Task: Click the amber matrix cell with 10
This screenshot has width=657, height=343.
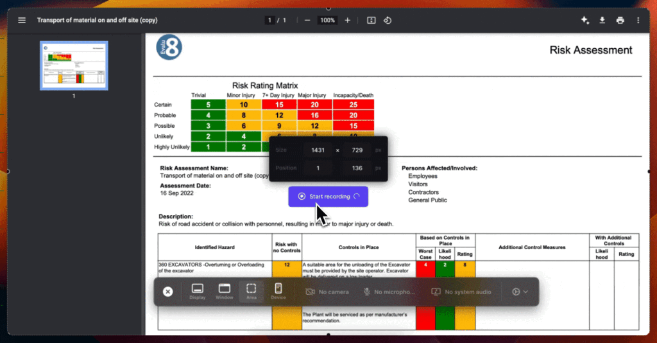Action: (x=243, y=105)
